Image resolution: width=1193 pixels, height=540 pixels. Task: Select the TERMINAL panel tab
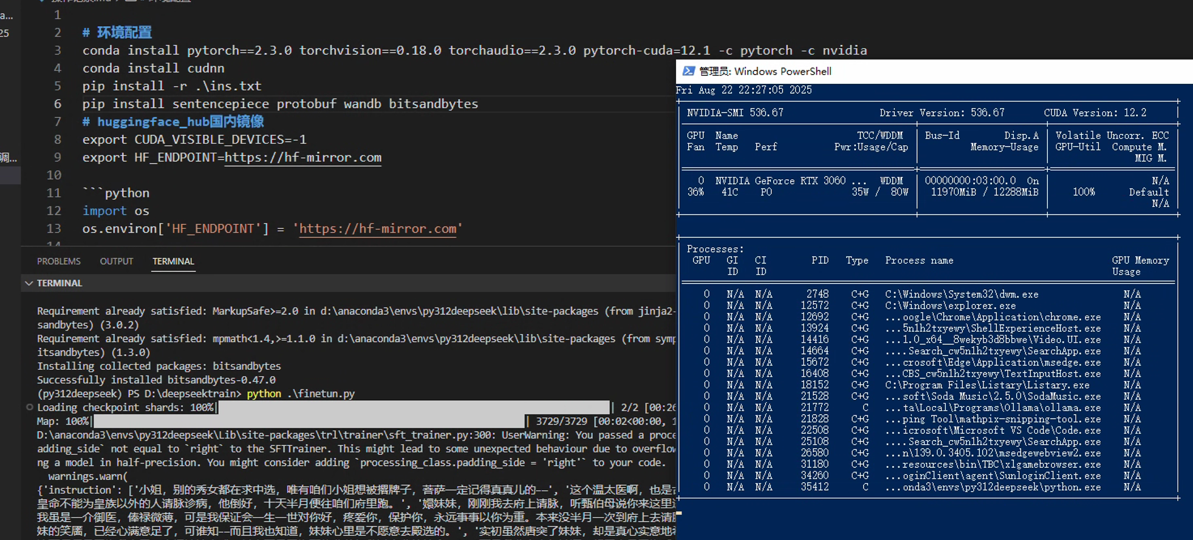point(173,261)
